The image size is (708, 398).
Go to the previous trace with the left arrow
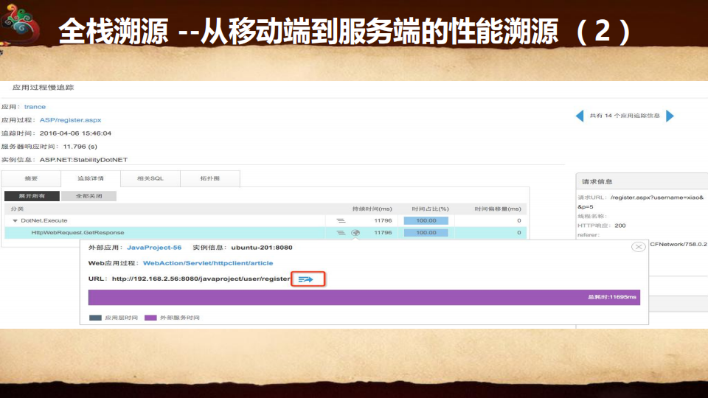(x=580, y=116)
